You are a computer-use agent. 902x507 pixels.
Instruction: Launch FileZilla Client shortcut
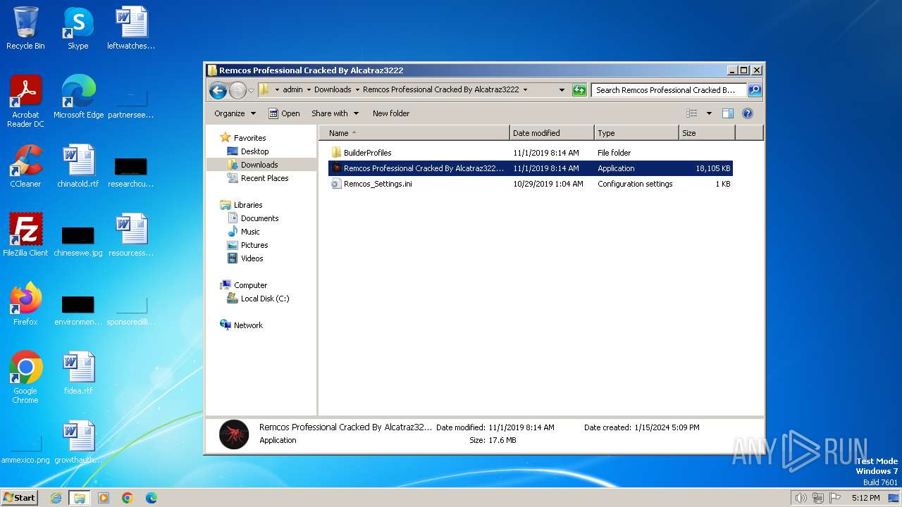coord(25,235)
